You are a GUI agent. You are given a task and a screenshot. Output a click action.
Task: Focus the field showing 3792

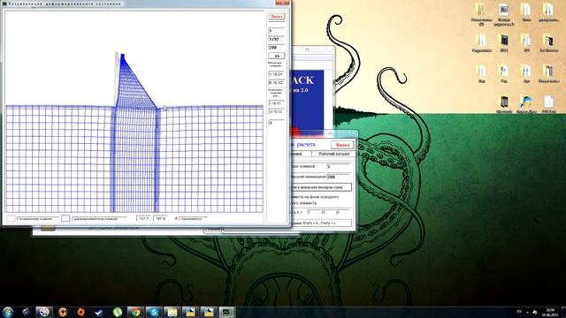click(x=277, y=39)
